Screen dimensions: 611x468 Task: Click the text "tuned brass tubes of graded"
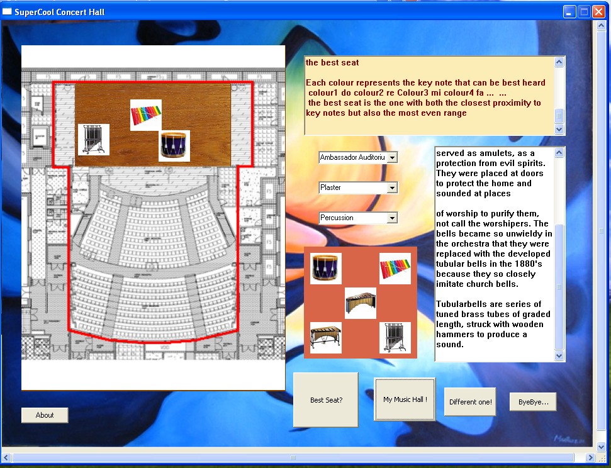(493, 315)
